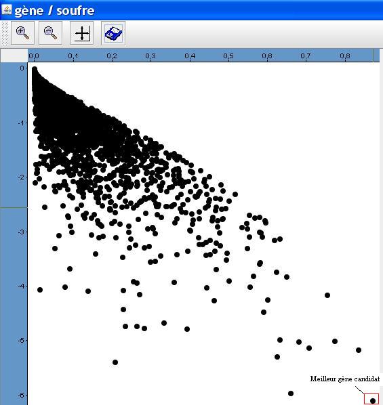The image size is (383, 405).
Task: Click the 0.8 tick on the top axis
Action: click(x=345, y=56)
